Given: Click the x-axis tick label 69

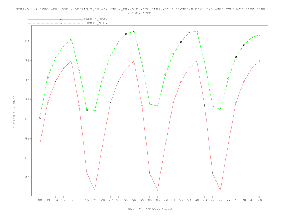Looking at the screenshot, I should click(x=220, y=200).
